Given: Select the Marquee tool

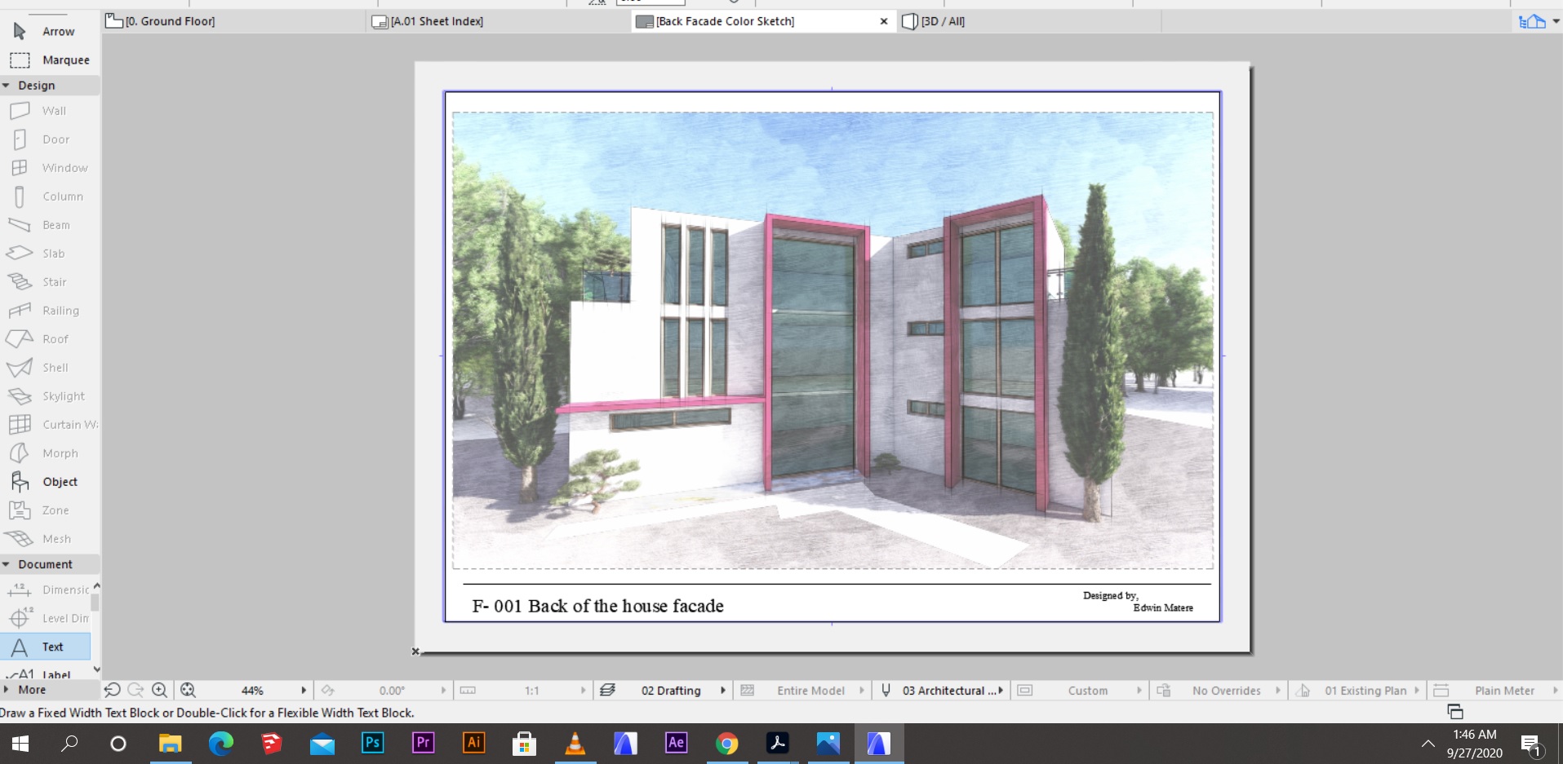Looking at the screenshot, I should (49, 60).
